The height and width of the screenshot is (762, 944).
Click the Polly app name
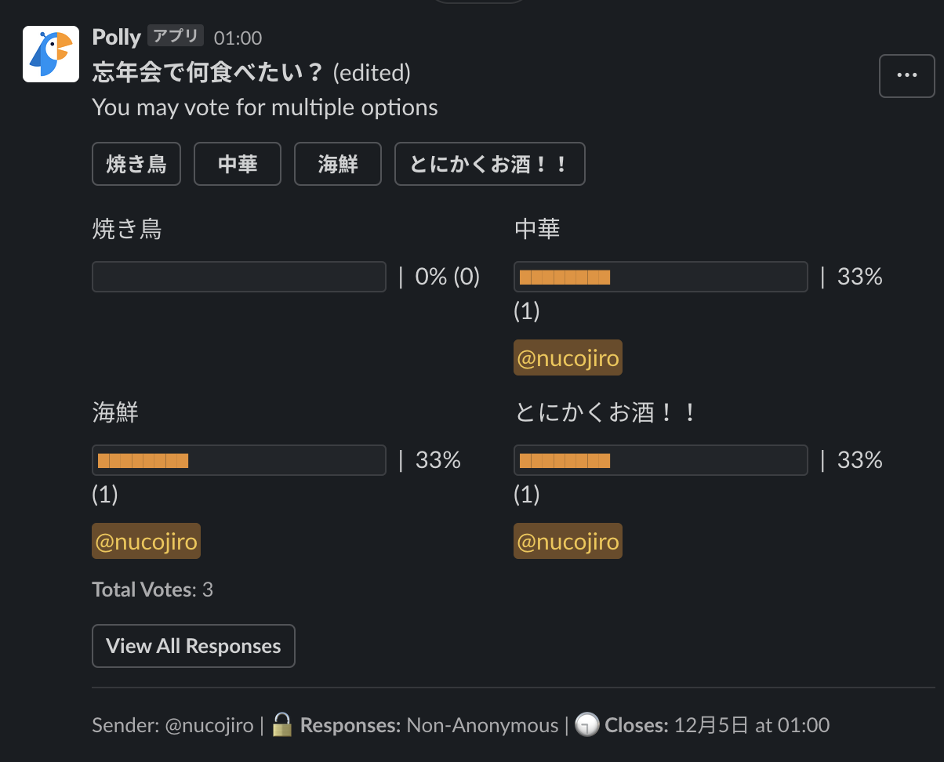pyautogui.click(x=117, y=37)
